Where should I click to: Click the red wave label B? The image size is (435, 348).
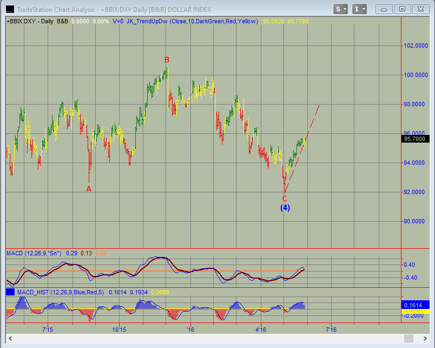click(167, 60)
